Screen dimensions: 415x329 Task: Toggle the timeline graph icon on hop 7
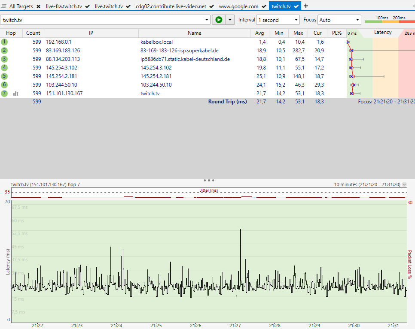pyautogui.click(x=16, y=93)
